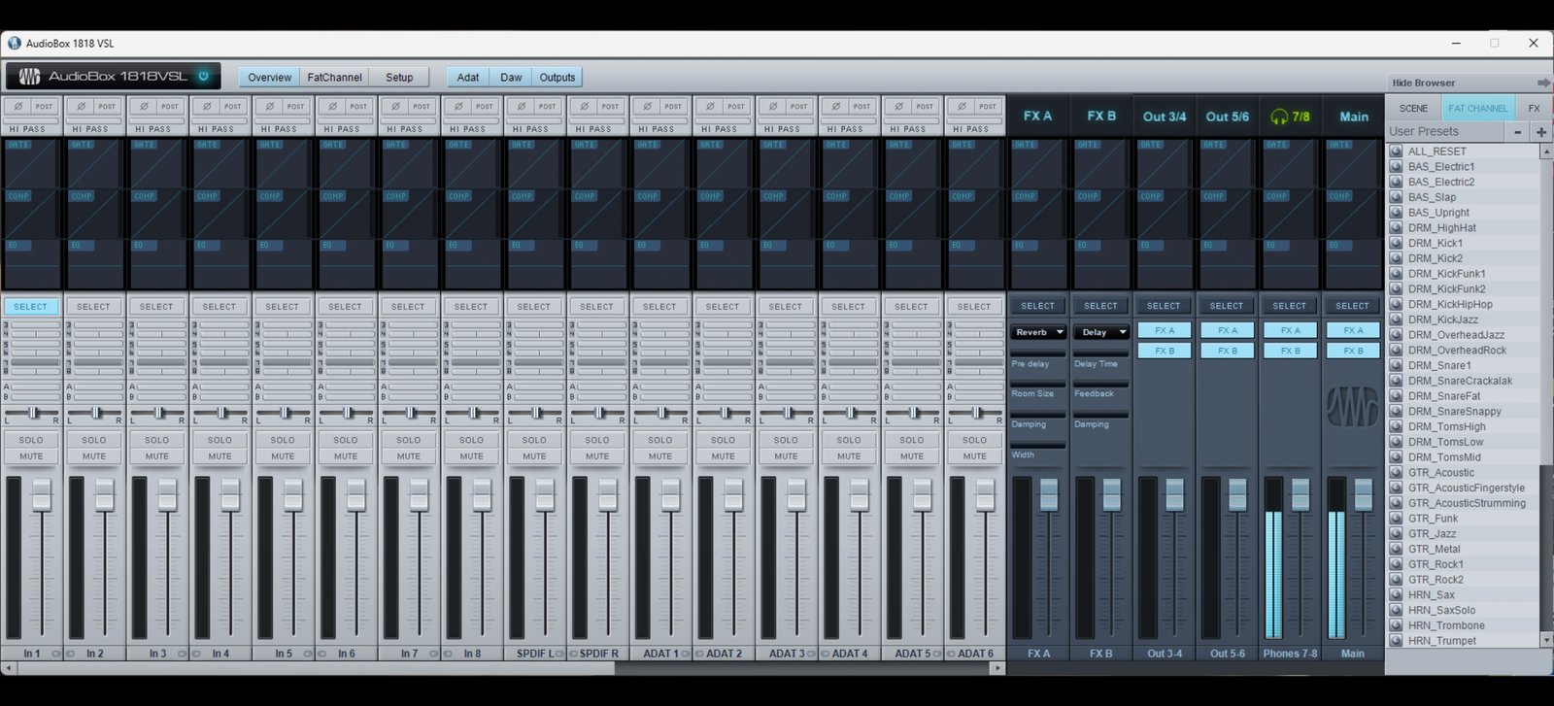Solo the ADAT 2 channel
The height and width of the screenshot is (706, 1554).
click(x=724, y=440)
